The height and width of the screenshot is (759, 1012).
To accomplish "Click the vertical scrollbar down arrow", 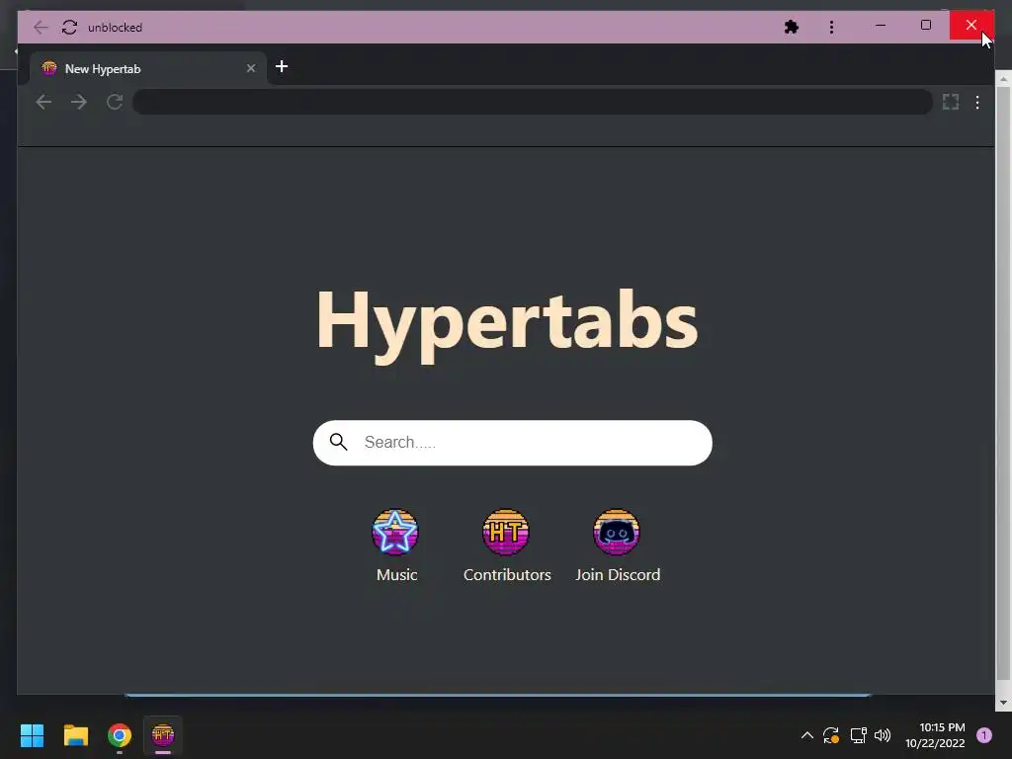I will click(x=1003, y=703).
